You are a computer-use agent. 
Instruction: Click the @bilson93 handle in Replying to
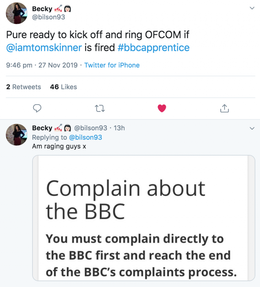85,137
